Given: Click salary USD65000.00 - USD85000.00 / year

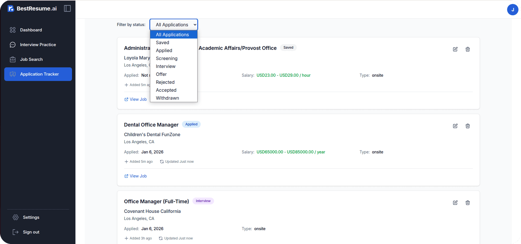Looking at the screenshot, I should click(x=291, y=152).
